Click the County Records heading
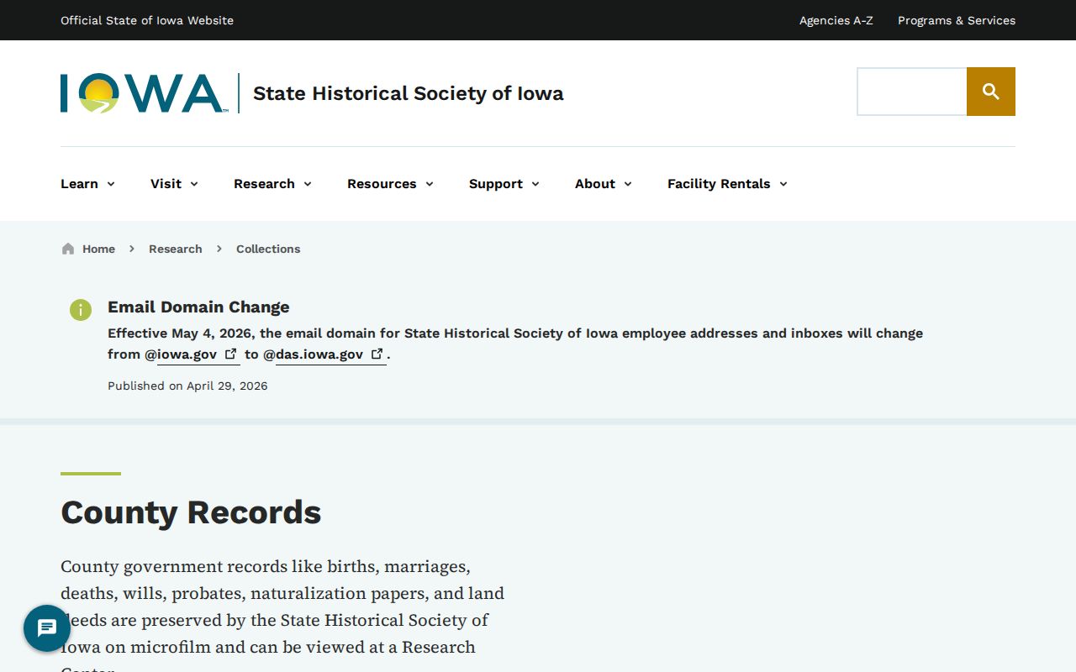Image resolution: width=1076 pixels, height=672 pixels. (191, 512)
